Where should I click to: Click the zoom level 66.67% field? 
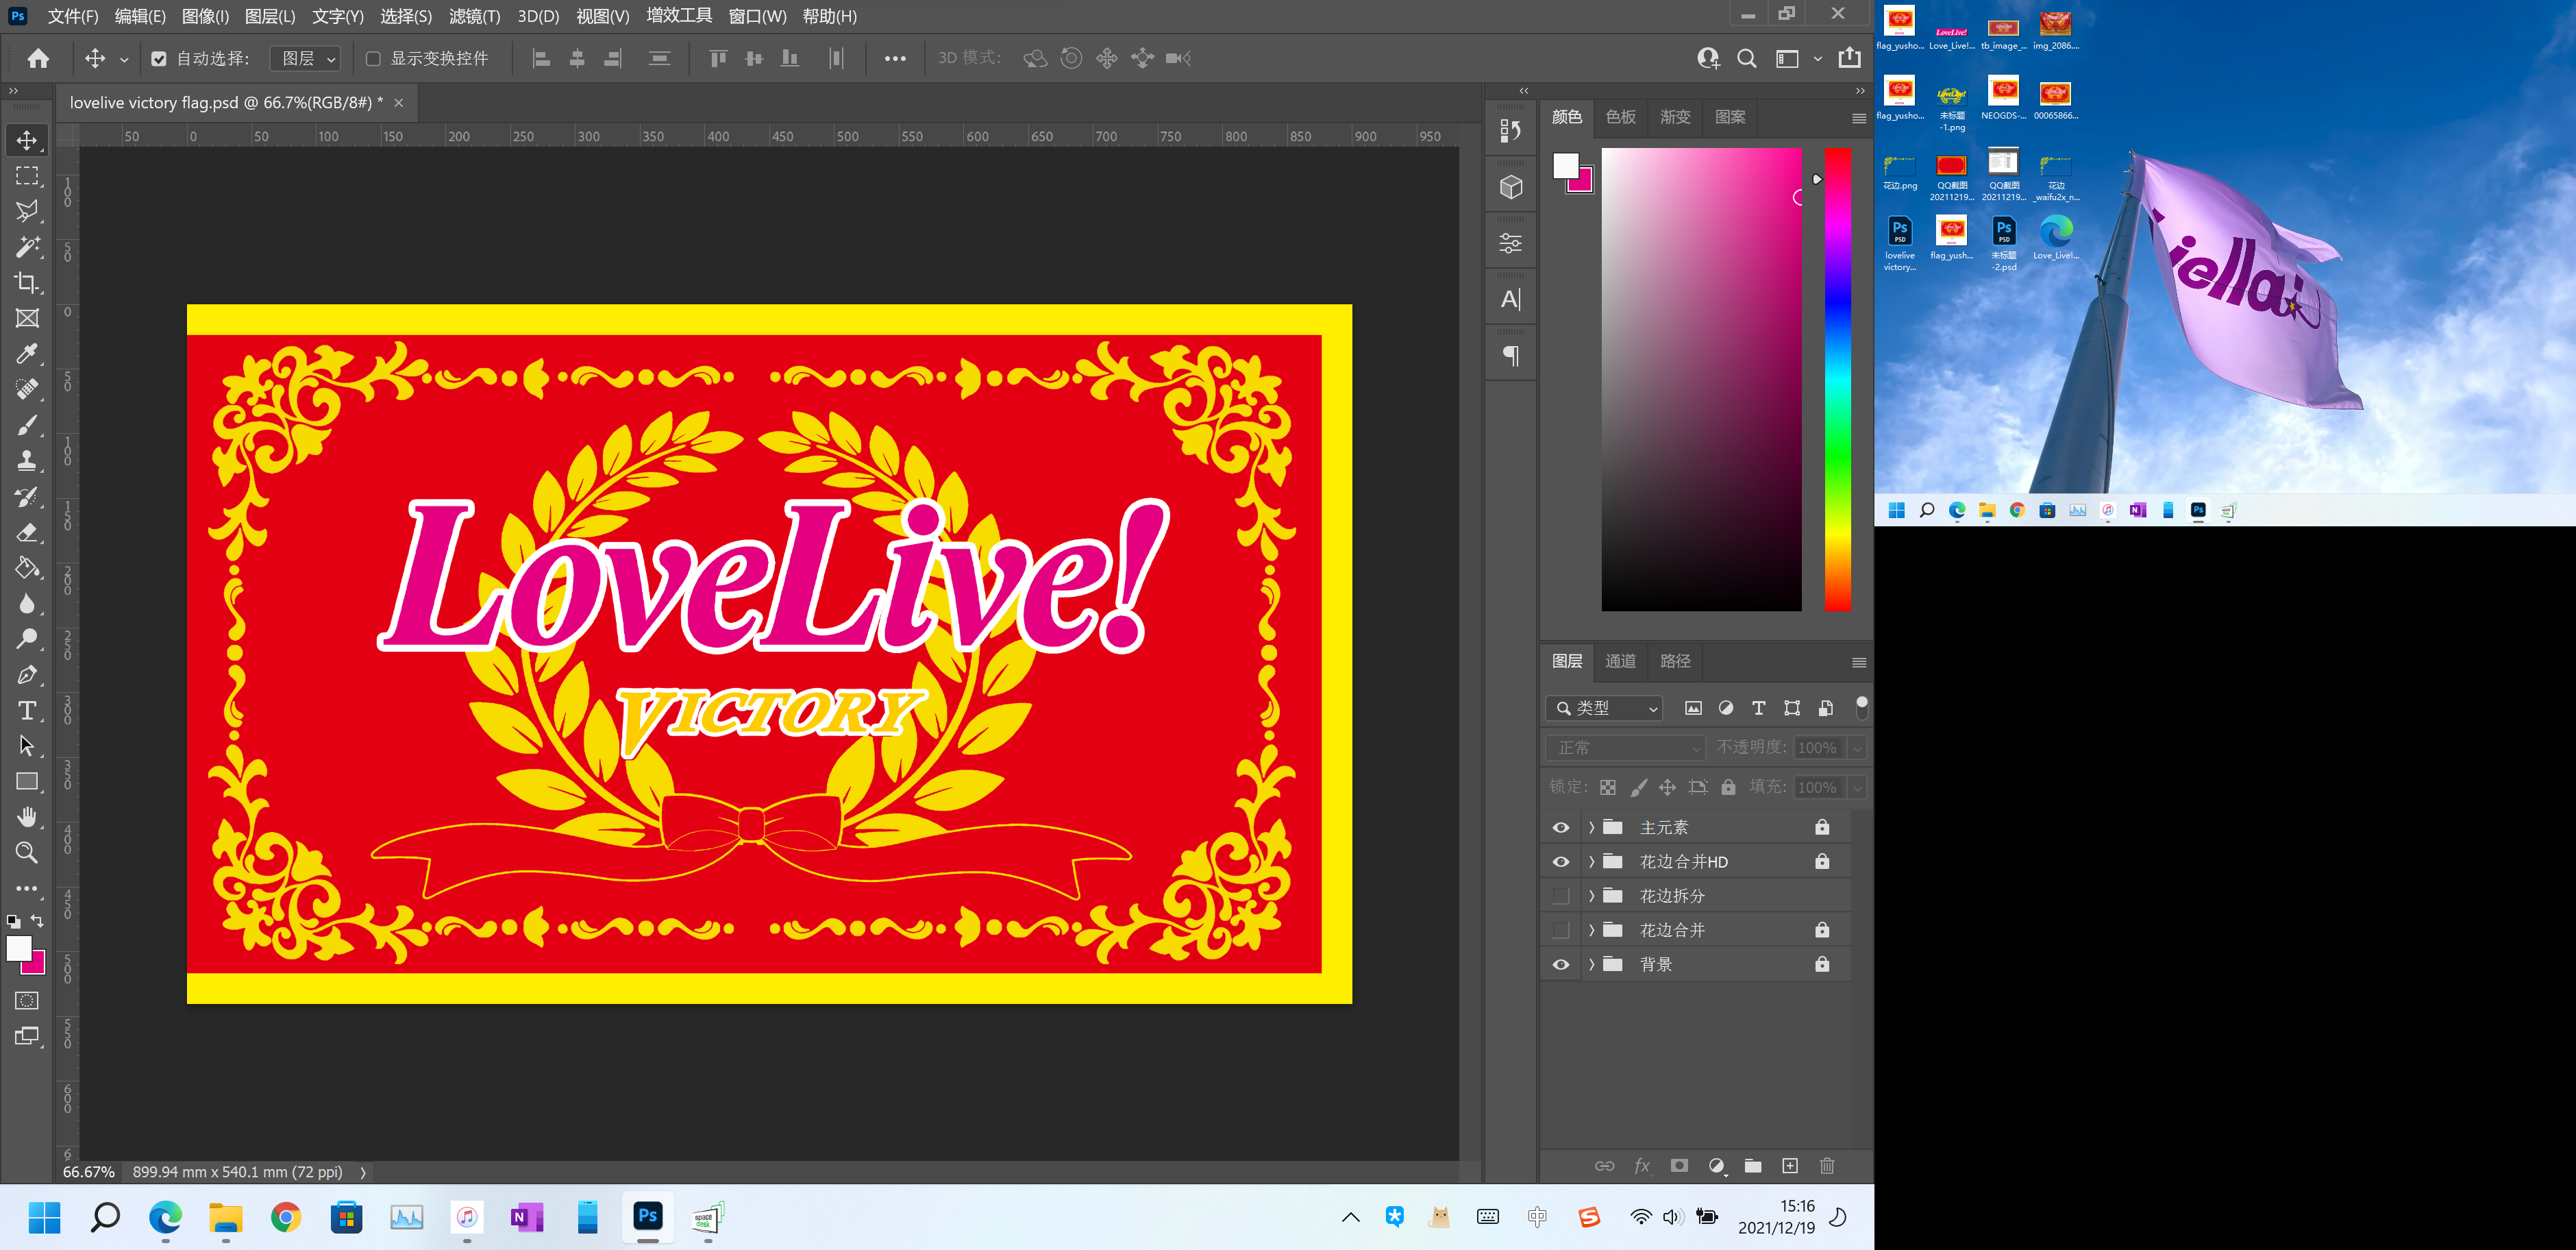[x=89, y=1172]
